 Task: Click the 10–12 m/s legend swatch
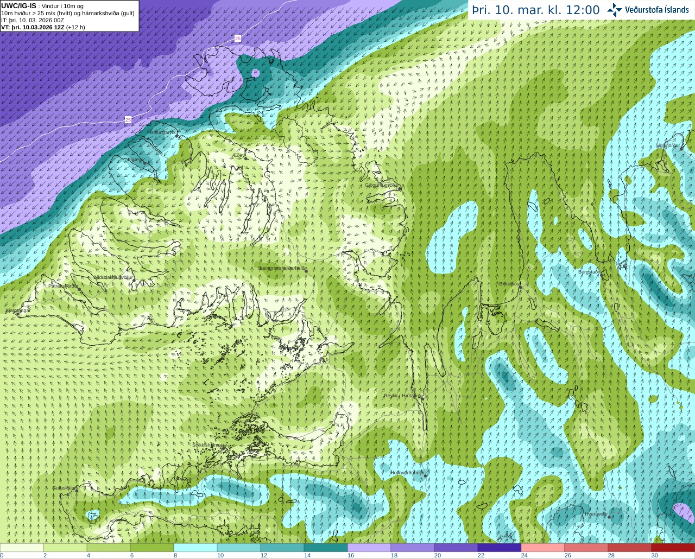coord(239,548)
